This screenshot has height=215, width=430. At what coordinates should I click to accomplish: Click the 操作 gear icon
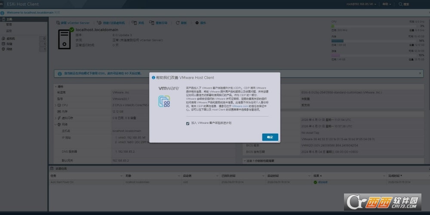tap(197, 23)
